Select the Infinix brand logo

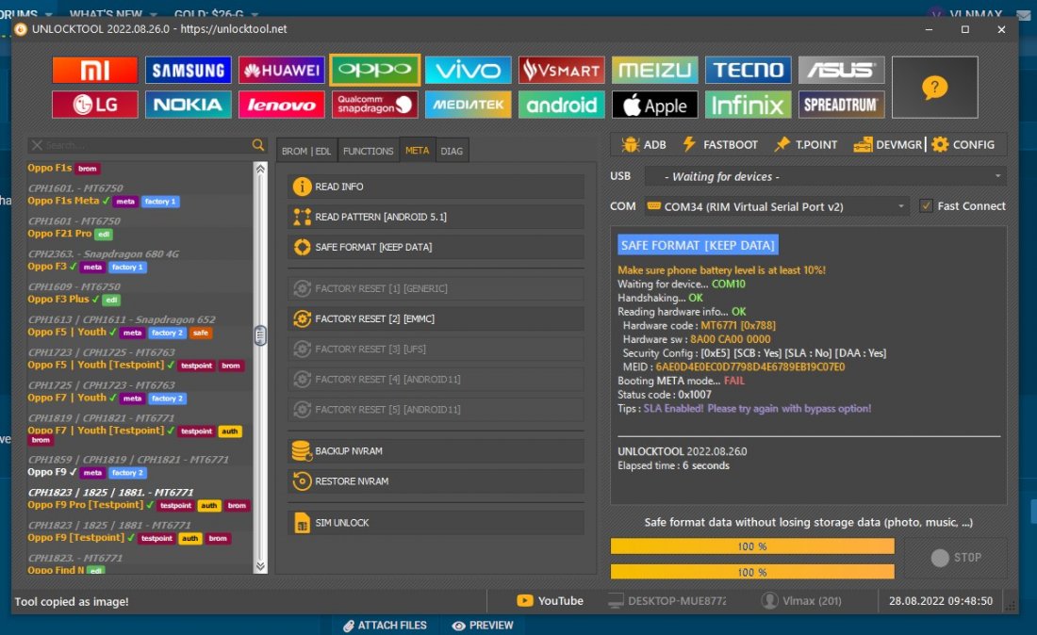tap(748, 105)
